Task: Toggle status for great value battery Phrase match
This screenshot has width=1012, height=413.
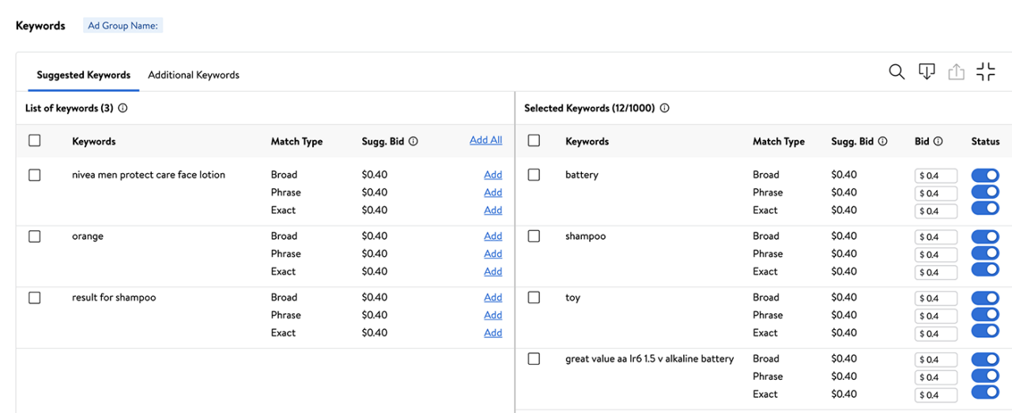Action: click(985, 376)
